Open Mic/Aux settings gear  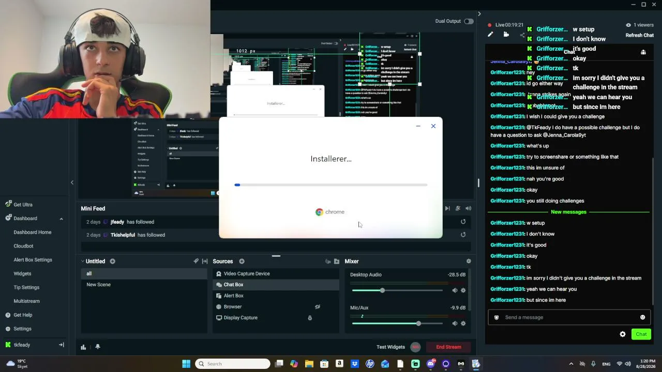pyautogui.click(x=463, y=323)
